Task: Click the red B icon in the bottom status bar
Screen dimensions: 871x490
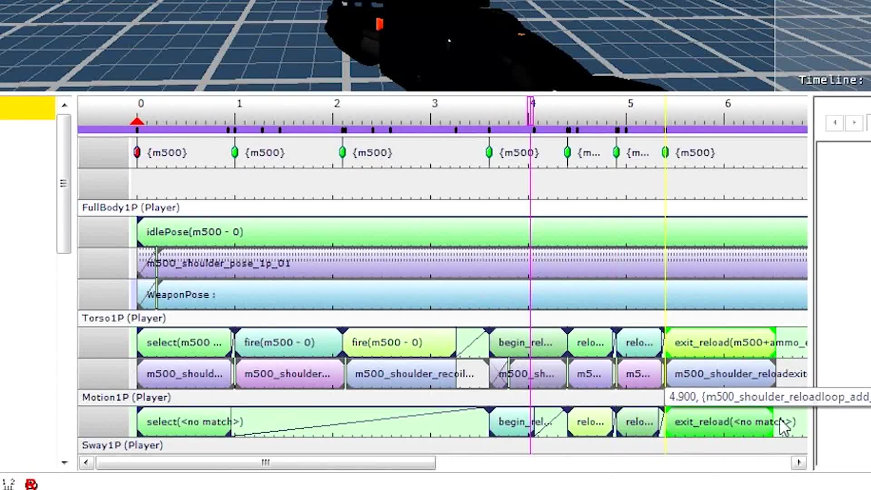Action: pos(31,484)
